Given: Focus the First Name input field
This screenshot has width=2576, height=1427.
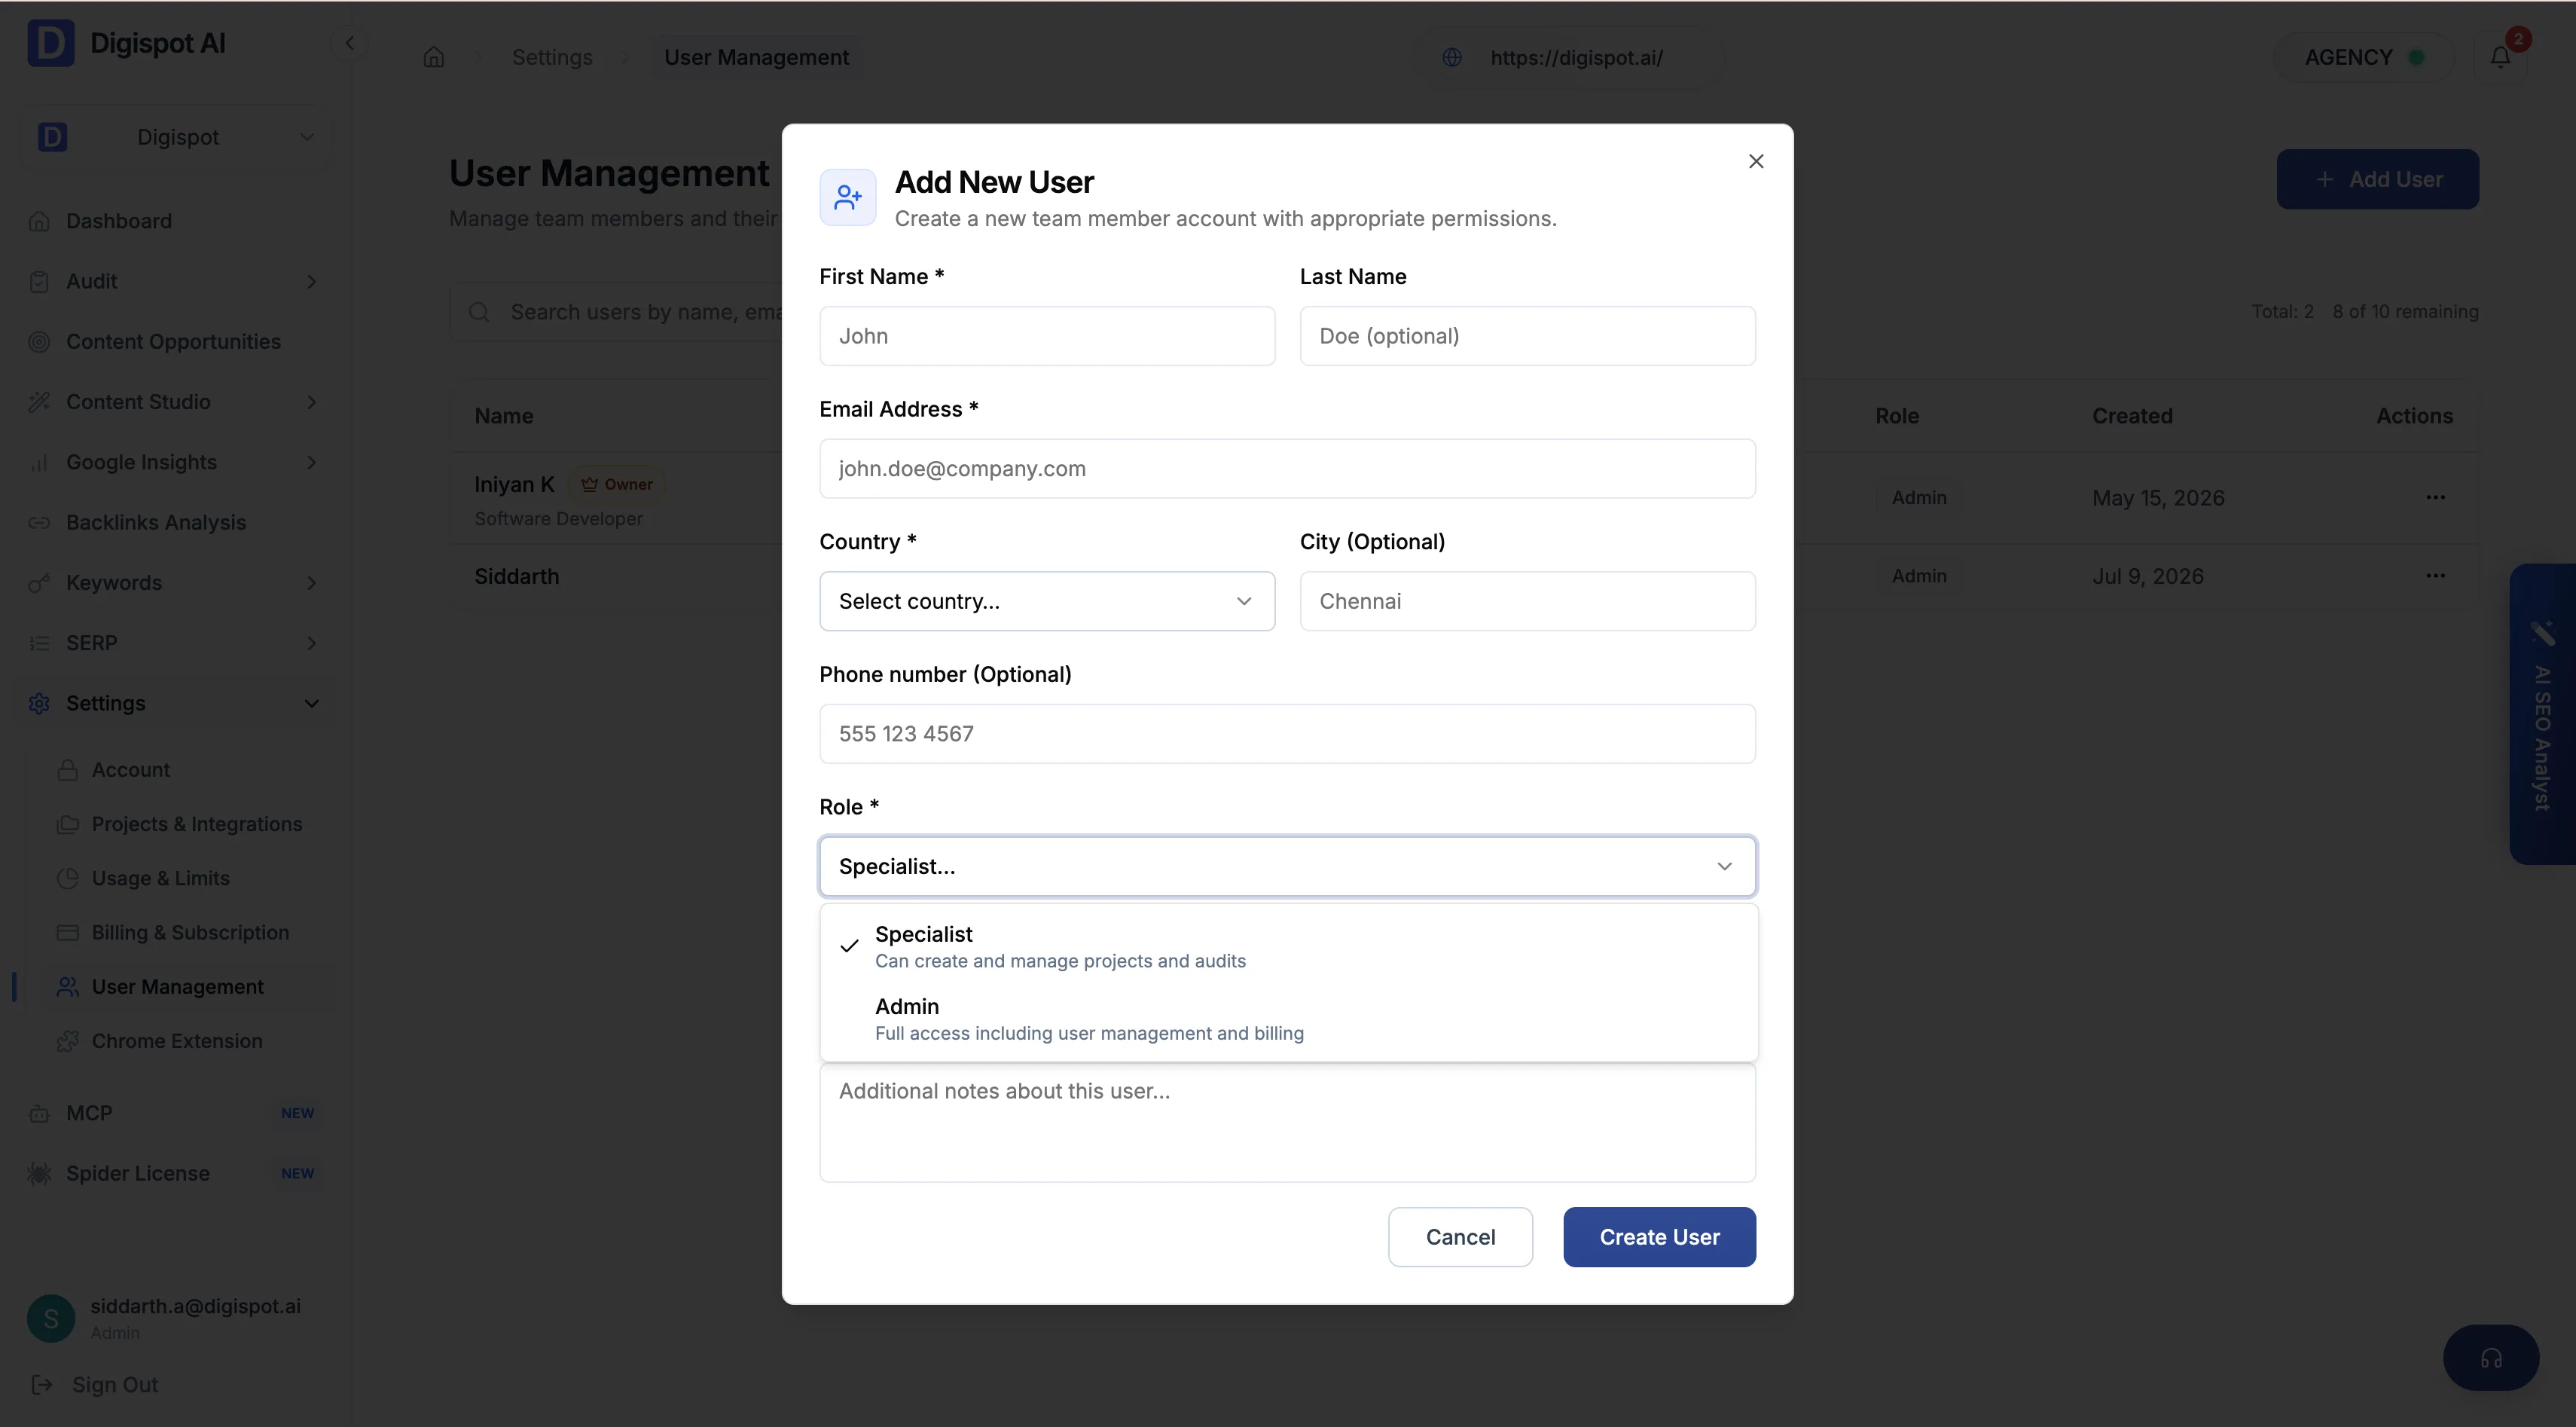Looking at the screenshot, I should click(x=1047, y=336).
